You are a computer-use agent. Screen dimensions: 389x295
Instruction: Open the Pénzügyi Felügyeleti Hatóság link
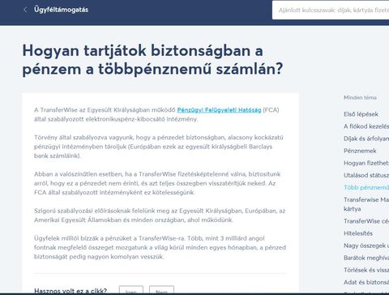219,110
